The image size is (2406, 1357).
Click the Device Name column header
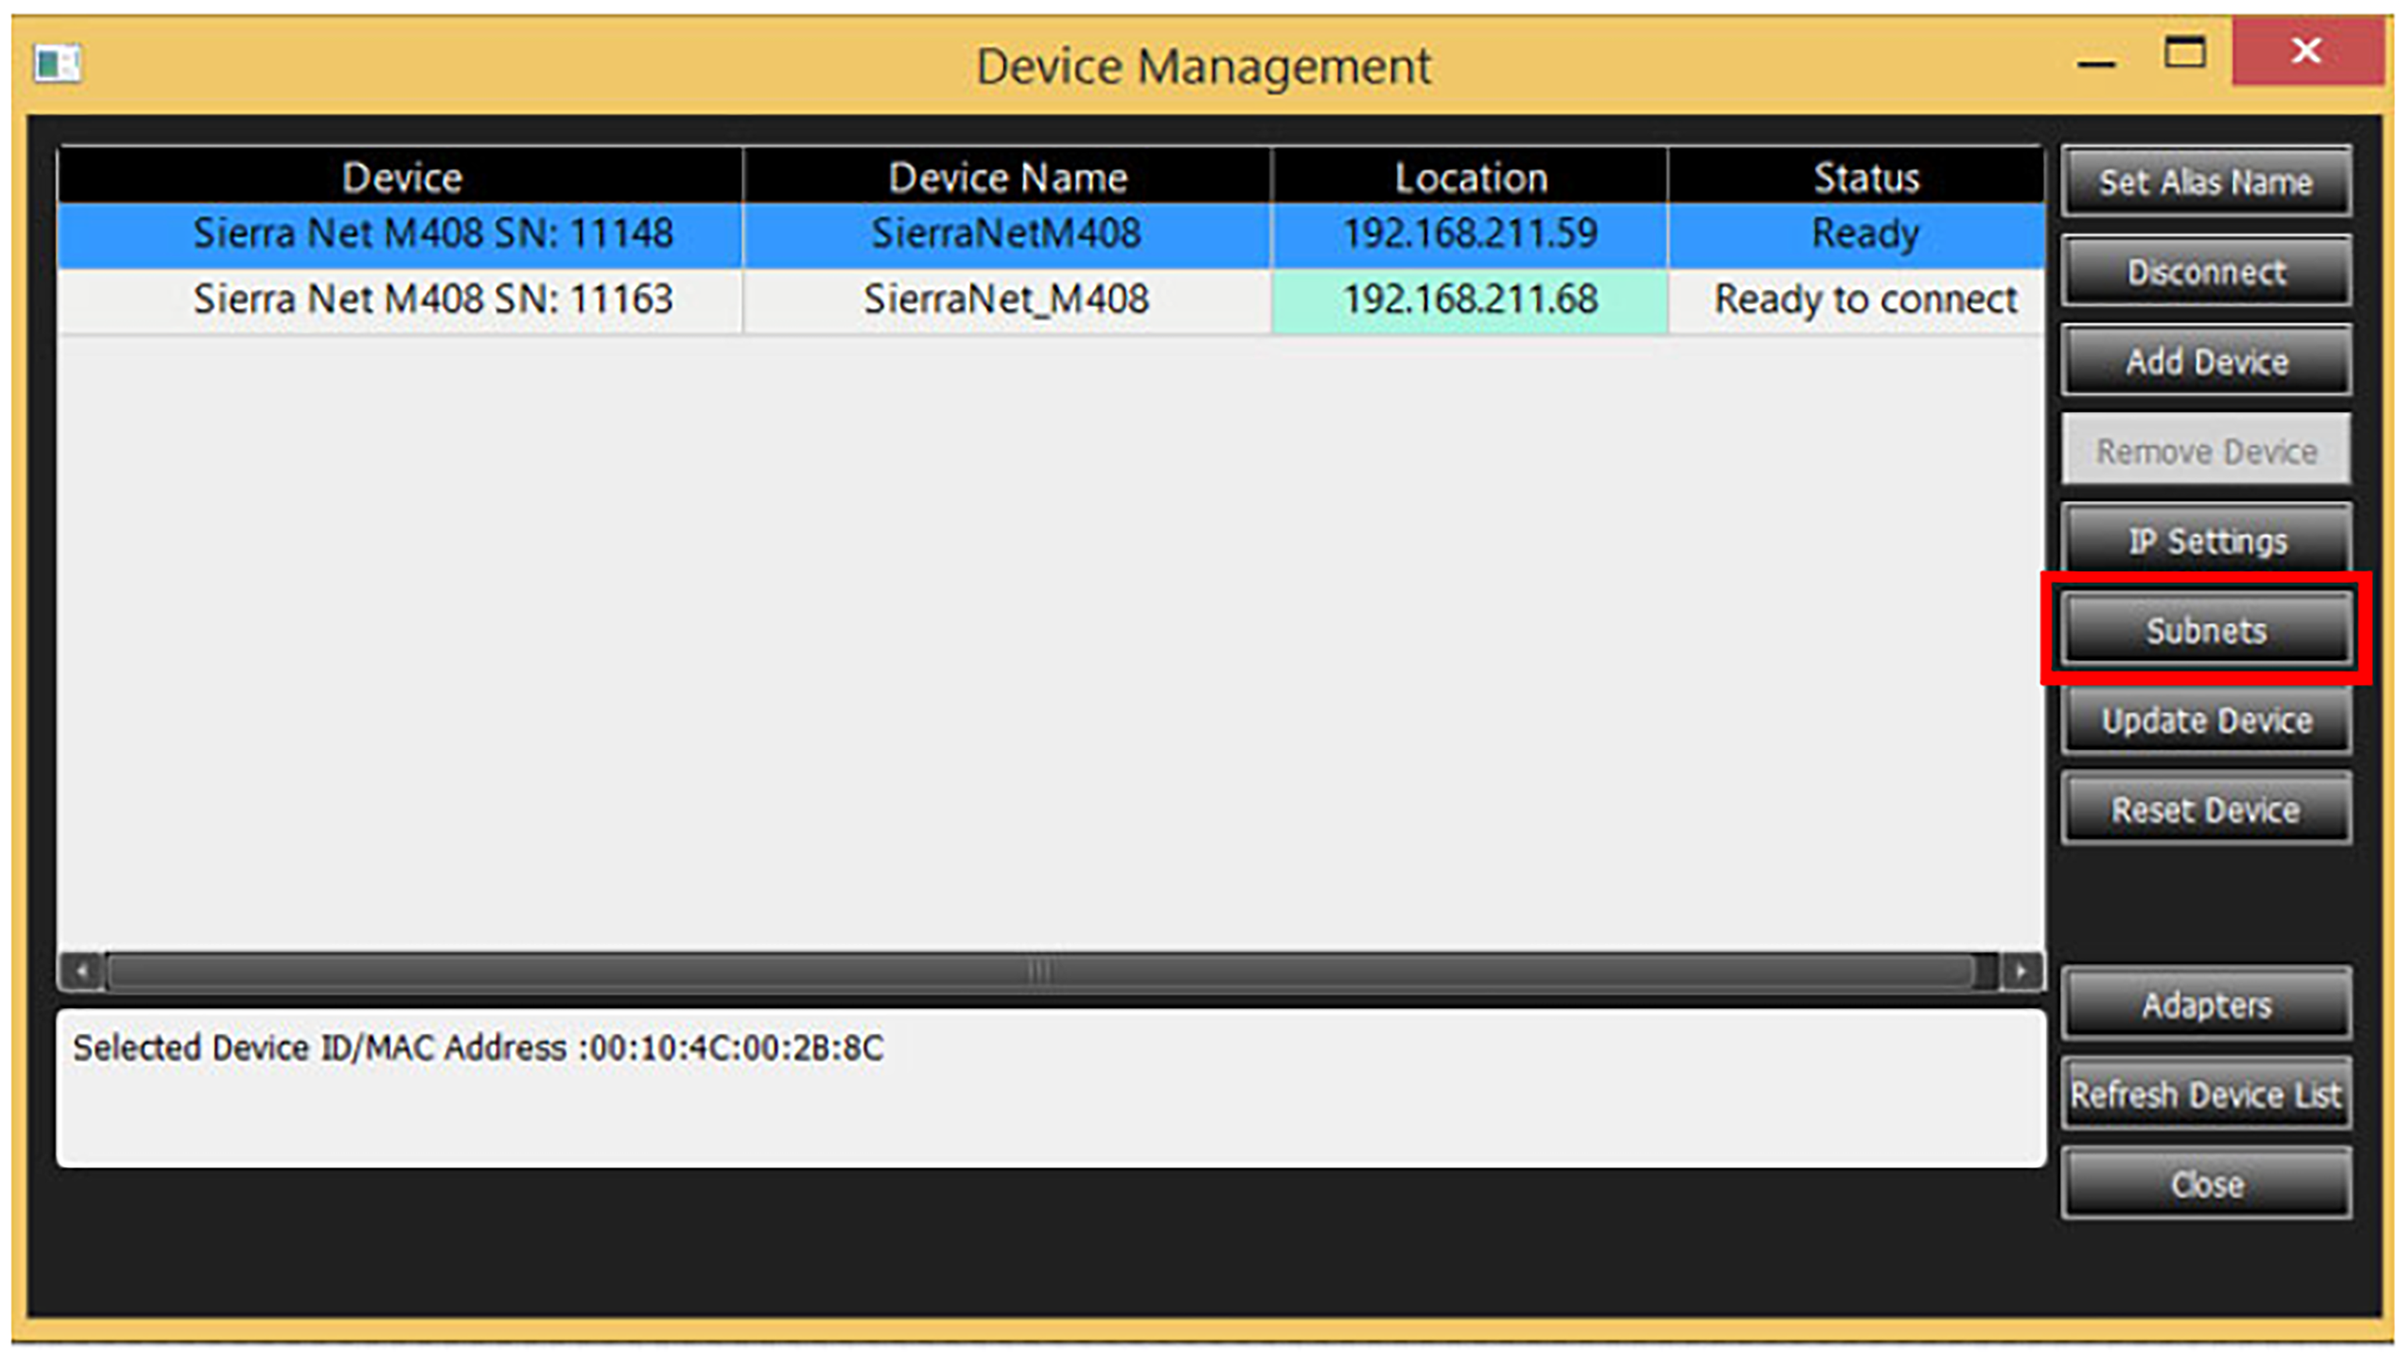[1007, 177]
